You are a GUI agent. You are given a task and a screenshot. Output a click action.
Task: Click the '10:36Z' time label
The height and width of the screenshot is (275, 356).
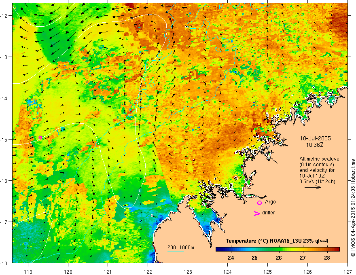(315, 145)
